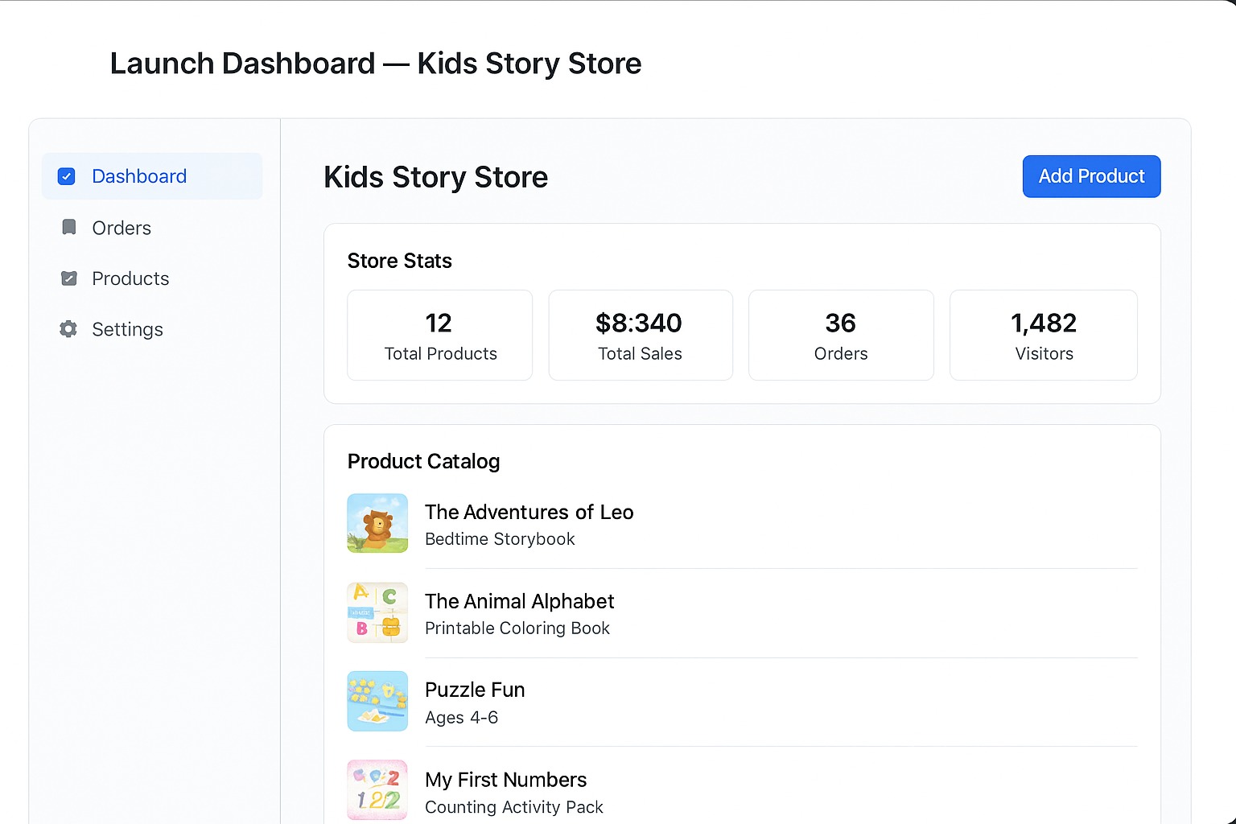The image size is (1236, 824).
Task: Open the Puzzle Fun product title
Action: pos(475,690)
